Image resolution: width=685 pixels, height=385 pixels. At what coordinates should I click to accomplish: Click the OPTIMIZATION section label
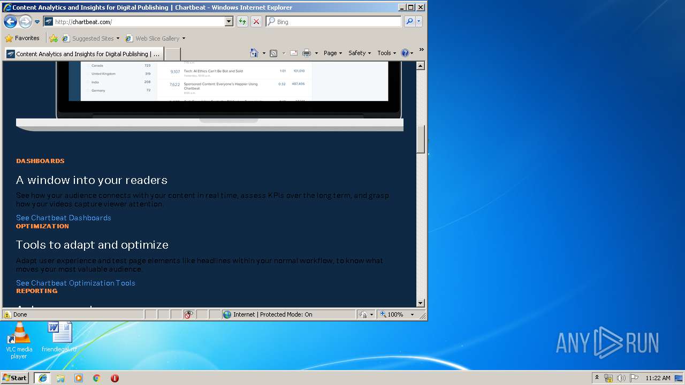click(x=42, y=226)
